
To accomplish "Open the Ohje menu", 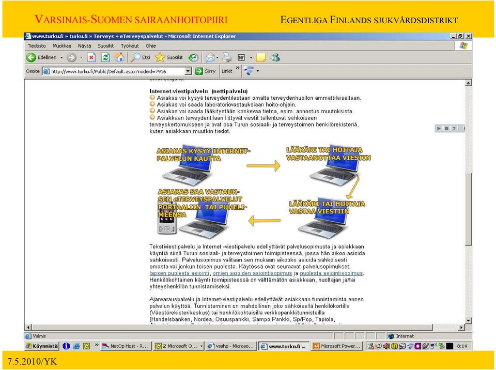I will tap(150, 46).
